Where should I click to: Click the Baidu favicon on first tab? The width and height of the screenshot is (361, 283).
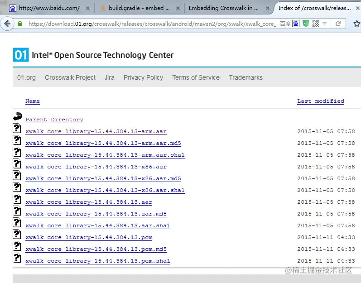[x=13, y=8]
